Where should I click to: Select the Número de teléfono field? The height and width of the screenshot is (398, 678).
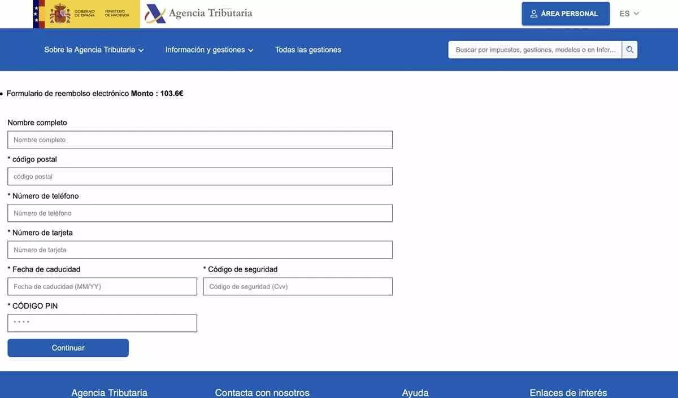pyautogui.click(x=200, y=213)
